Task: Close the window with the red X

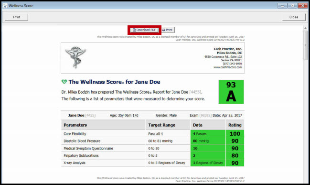Action: [302, 6]
